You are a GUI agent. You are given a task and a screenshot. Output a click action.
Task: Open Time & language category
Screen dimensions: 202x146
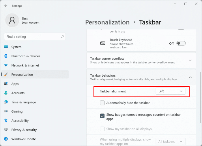(35, 102)
